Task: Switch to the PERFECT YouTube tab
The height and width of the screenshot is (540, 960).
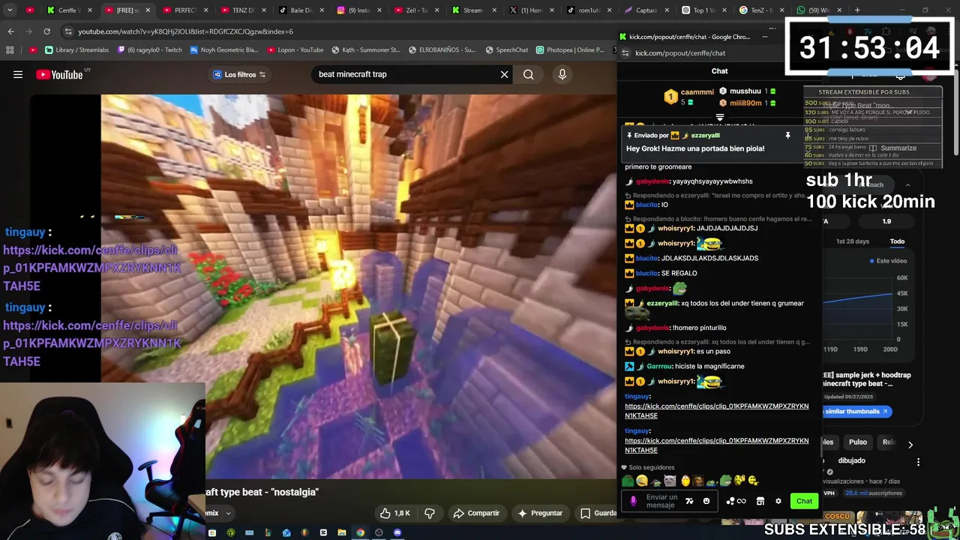Action: click(x=184, y=10)
